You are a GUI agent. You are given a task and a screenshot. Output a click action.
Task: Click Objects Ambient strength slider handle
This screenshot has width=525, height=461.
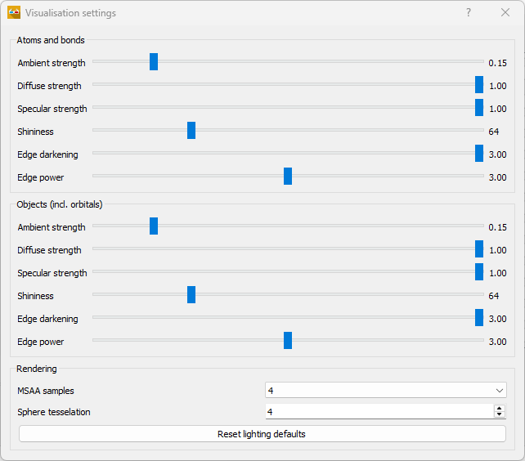pos(154,226)
